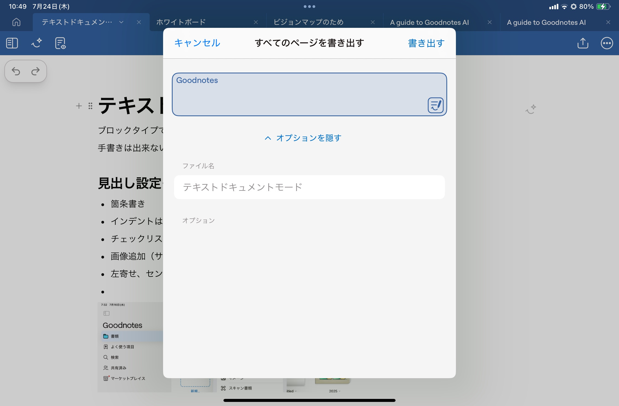Viewport: 619px width, 406px height.
Task: Open the more options ellipsis menu
Action: tap(607, 43)
